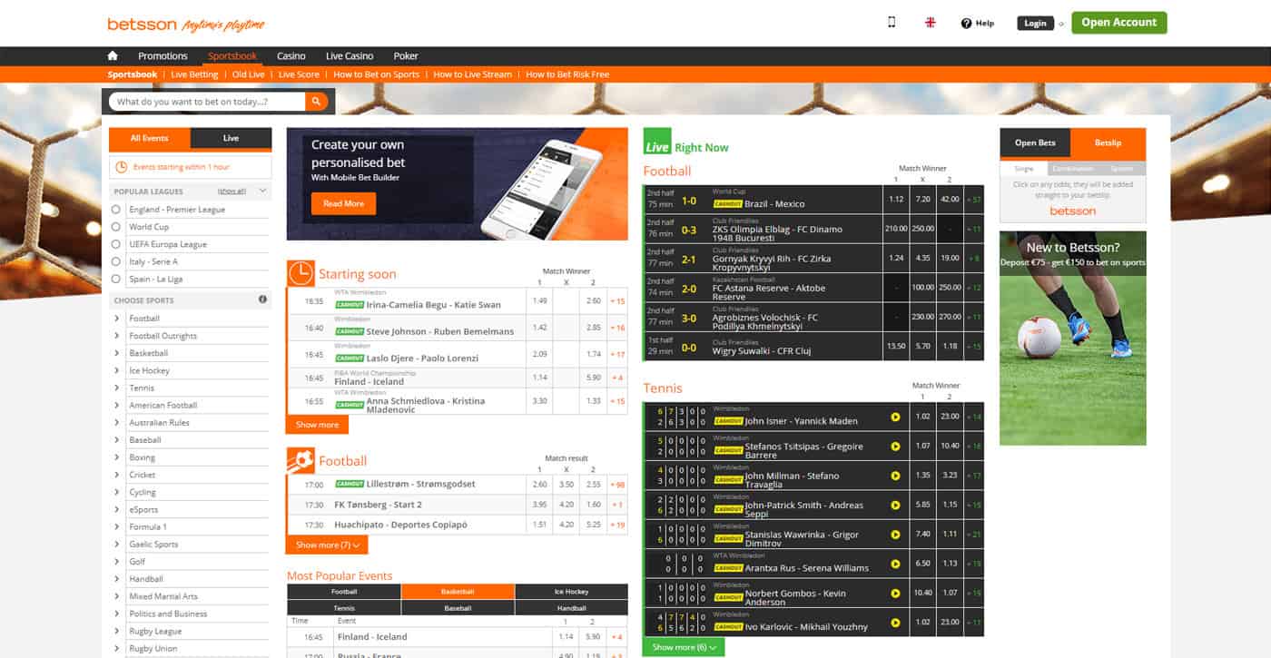Open the Poker menu item
This screenshot has width=1271, height=658.
pos(406,56)
